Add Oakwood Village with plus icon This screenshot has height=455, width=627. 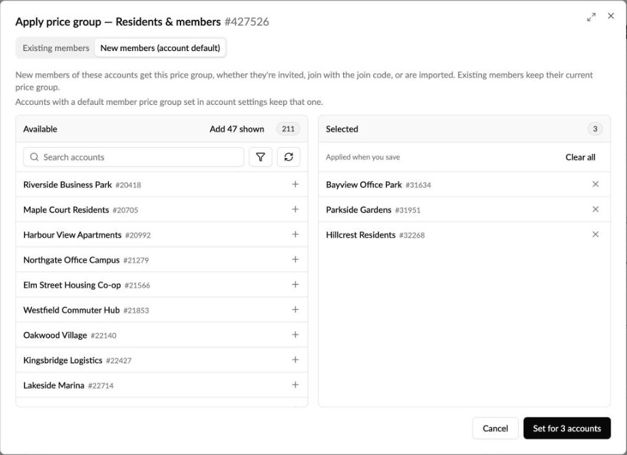(295, 334)
